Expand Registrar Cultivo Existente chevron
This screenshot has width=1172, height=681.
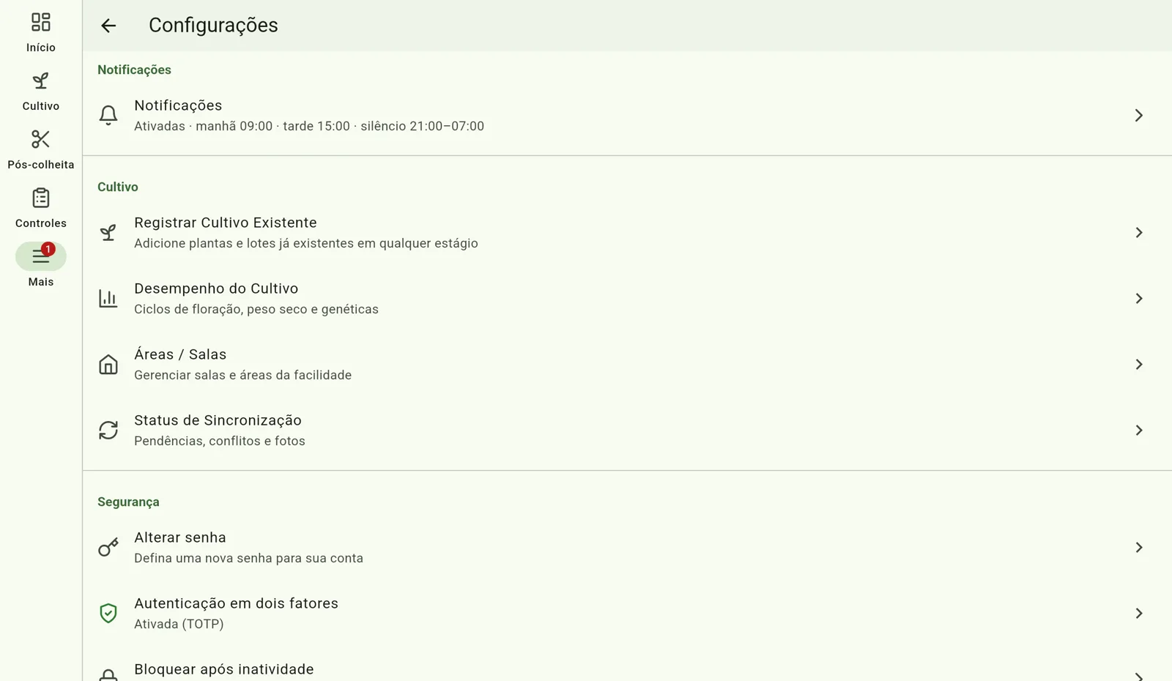click(x=1139, y=232)
